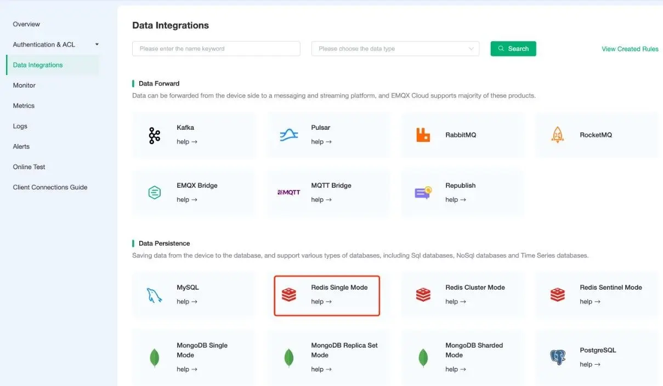Select the MQTT Bridge icon
Screen dimensions: 663x386
coord(288,192)
